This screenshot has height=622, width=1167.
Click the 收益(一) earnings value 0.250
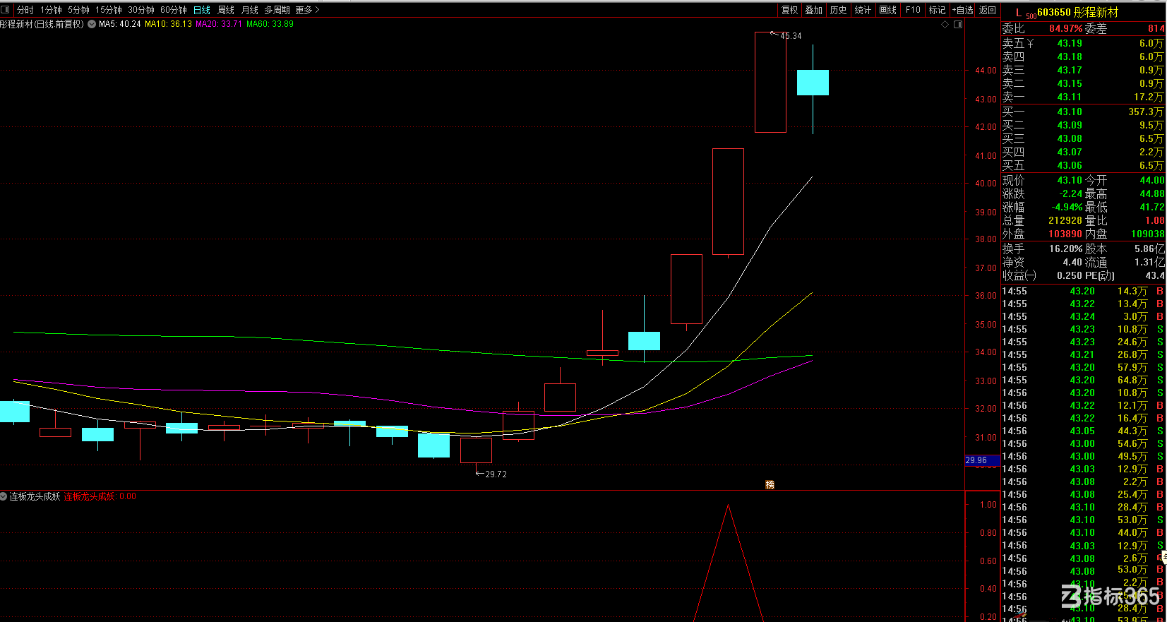(1070, 275)
